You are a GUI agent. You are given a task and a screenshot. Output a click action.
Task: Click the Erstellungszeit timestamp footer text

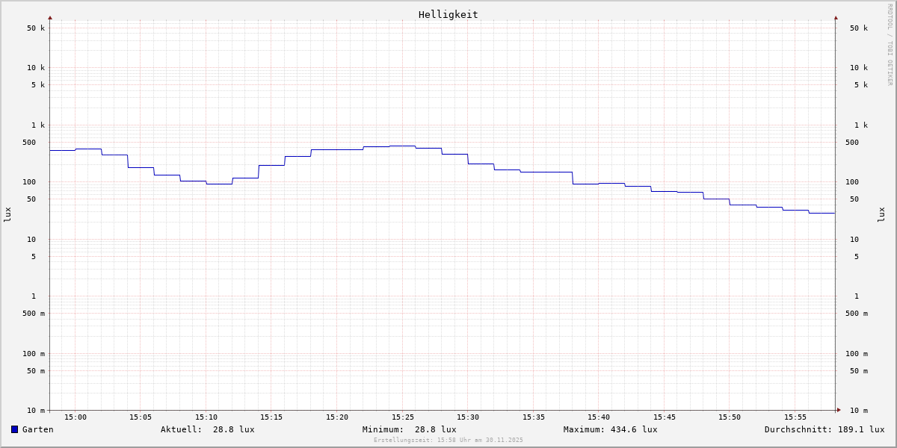click(x=449, y=441)
